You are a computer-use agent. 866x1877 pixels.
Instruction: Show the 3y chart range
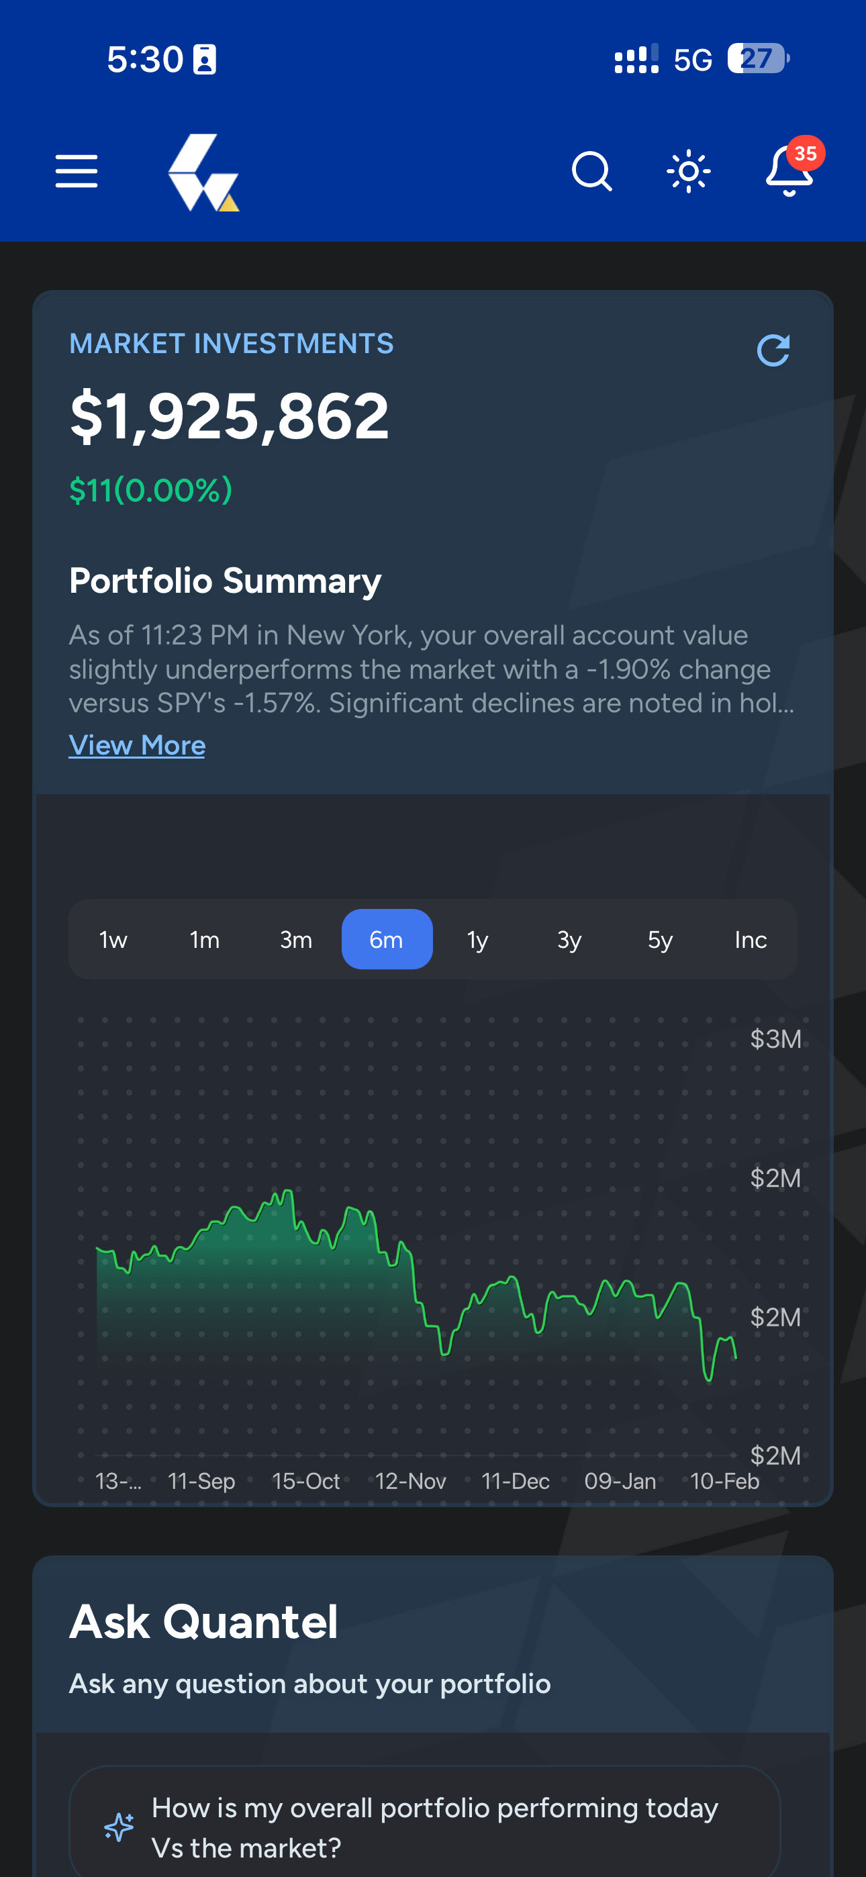569,939
